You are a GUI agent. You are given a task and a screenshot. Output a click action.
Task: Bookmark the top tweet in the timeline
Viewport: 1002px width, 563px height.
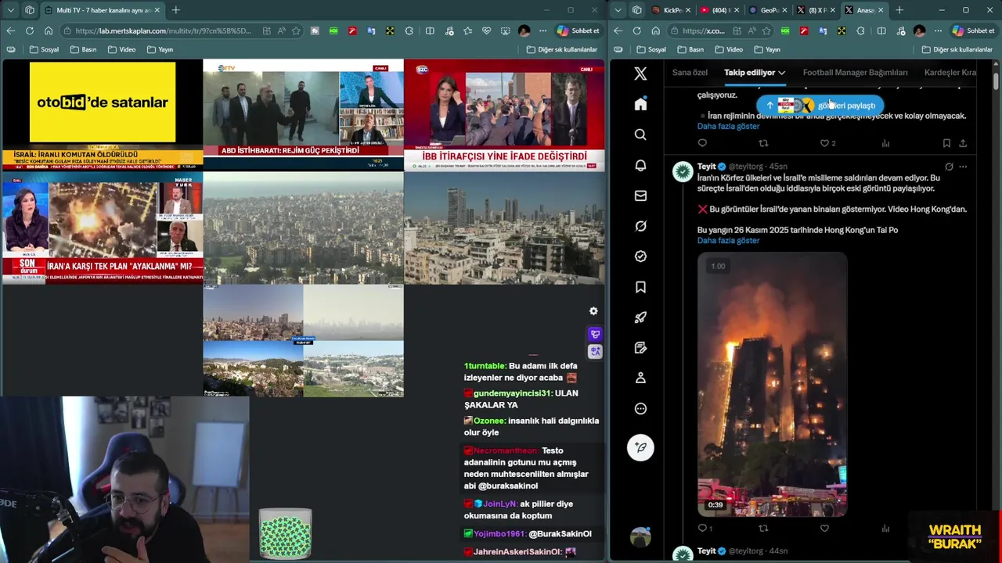946,143
